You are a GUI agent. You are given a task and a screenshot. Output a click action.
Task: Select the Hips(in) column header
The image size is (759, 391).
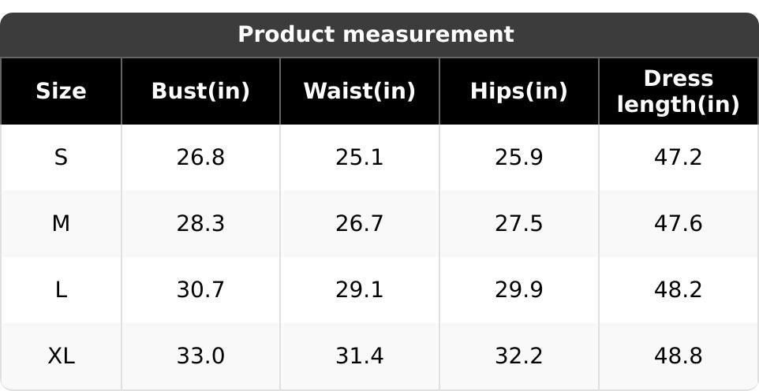point(519,91)
